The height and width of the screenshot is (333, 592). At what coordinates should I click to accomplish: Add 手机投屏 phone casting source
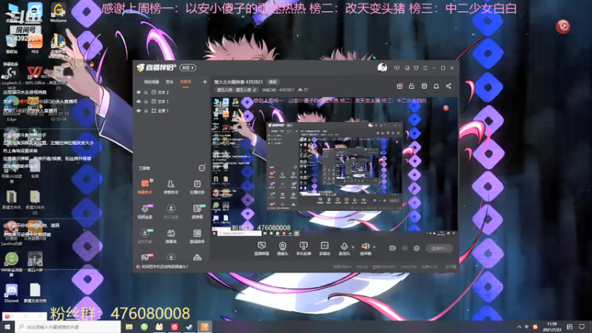[303, 249]
